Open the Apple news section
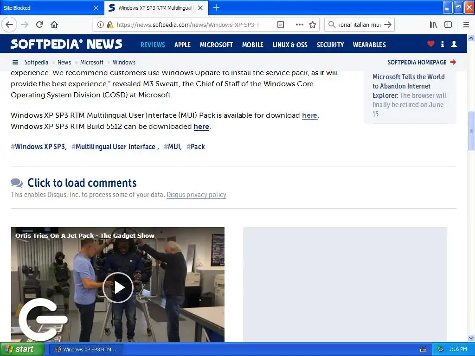This screenshot has height=356, width=475. tap(182, 45)
